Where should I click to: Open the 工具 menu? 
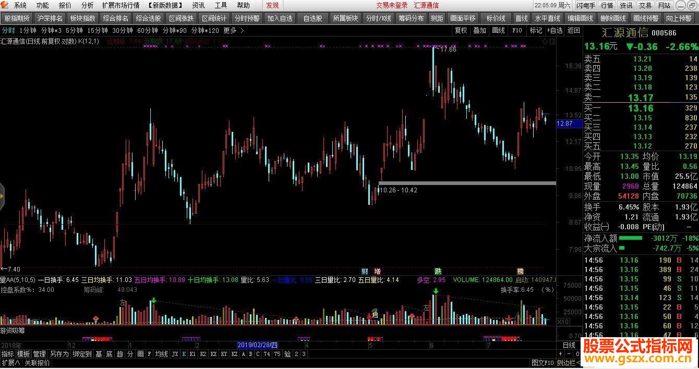coord(221,5)
